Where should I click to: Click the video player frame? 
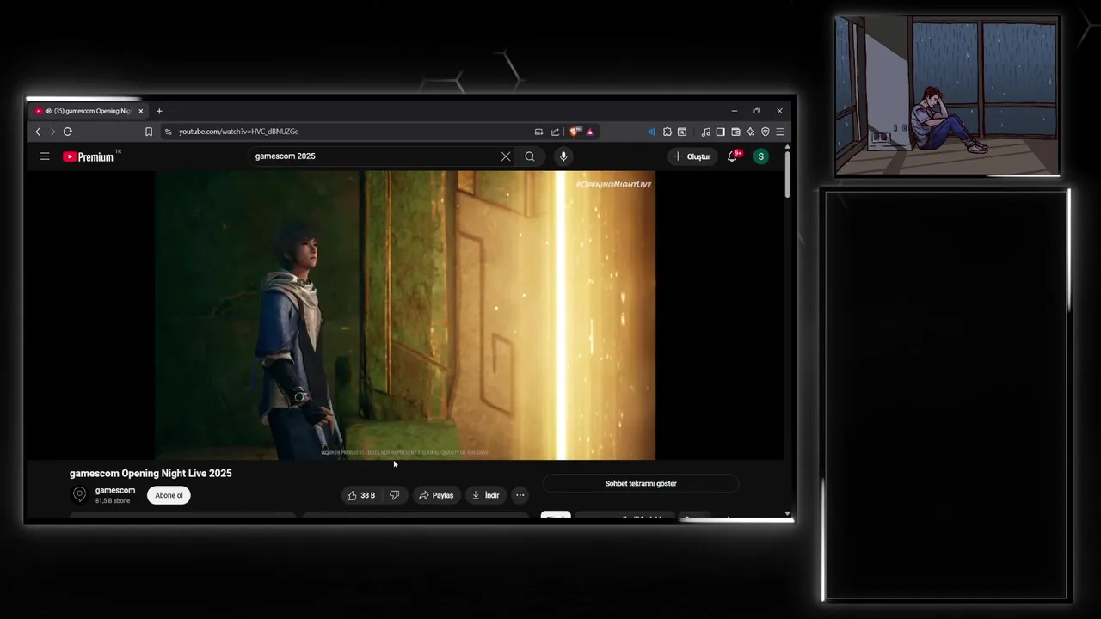(x=405, y=316)
